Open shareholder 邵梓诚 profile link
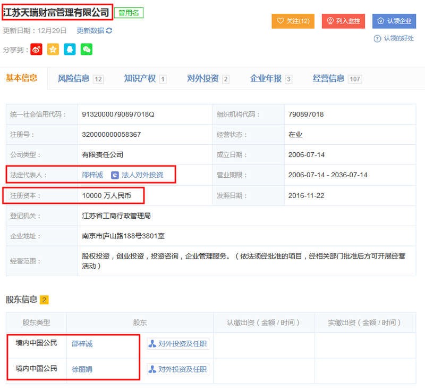 pyautogui.click(x=82, y=344)
